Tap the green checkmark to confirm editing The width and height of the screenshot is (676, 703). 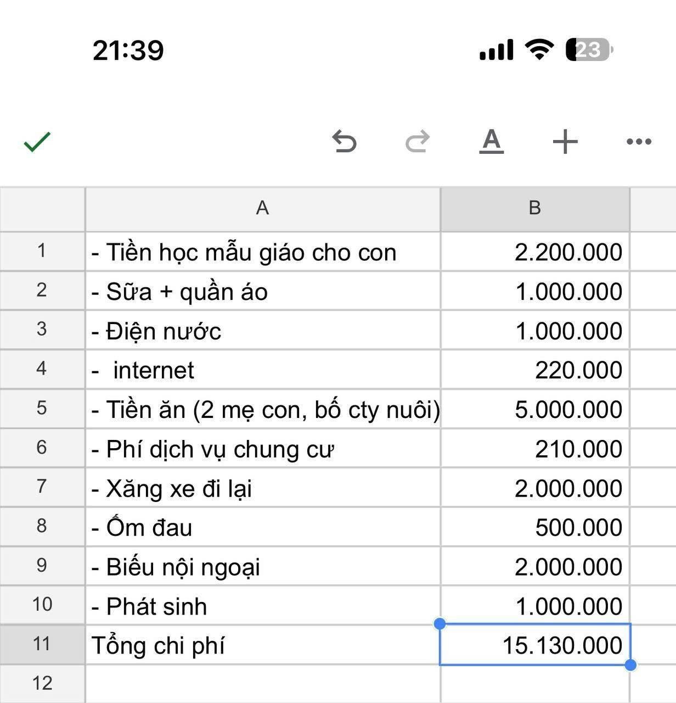pos(37,142)
